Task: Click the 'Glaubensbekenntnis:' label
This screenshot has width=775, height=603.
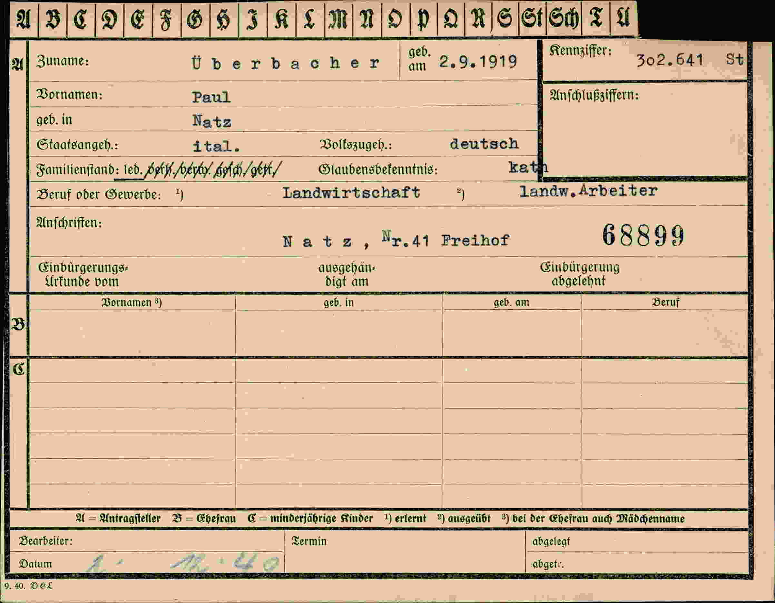Action: (378, 170)
